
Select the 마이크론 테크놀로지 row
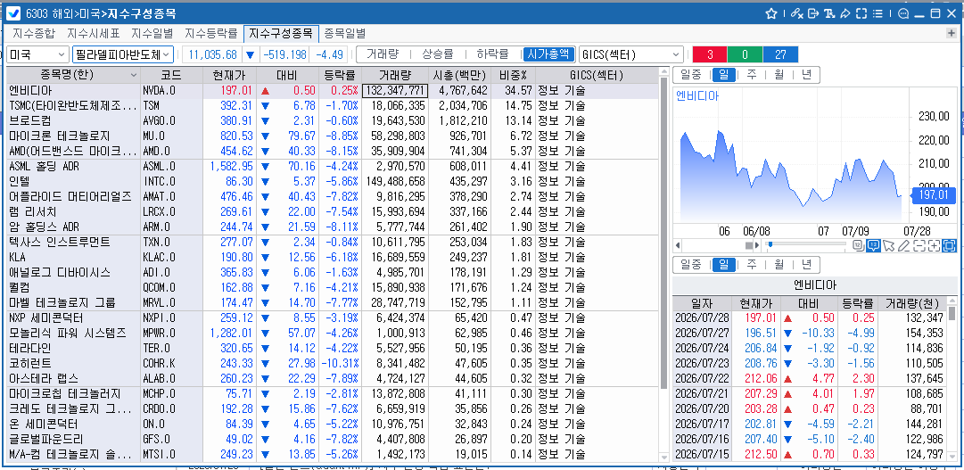[x=332, y=136]
